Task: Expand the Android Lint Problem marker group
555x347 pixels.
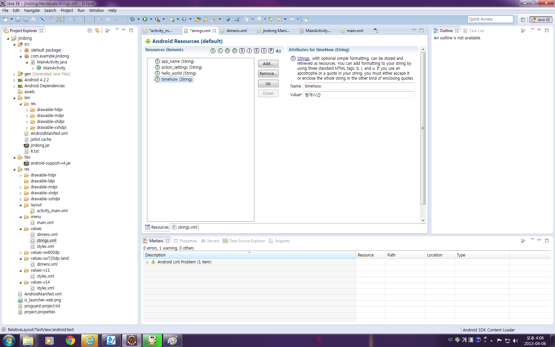Action: pyautogui.click(x=147, y=262)
